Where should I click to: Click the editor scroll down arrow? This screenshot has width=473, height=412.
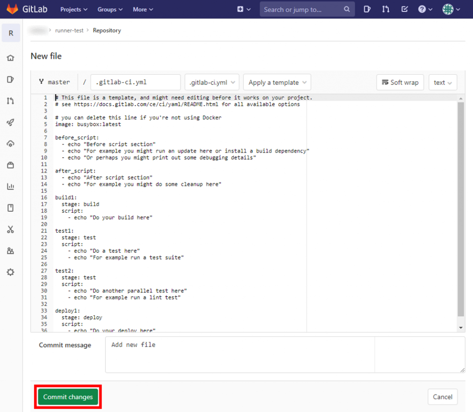click(x=461, y=328)
